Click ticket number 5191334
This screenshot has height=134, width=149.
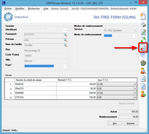pos(35,97)
